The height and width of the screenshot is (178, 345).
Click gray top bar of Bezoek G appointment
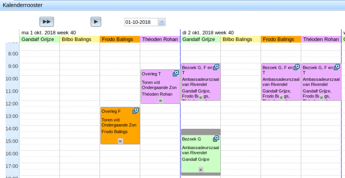click(201, 132)
